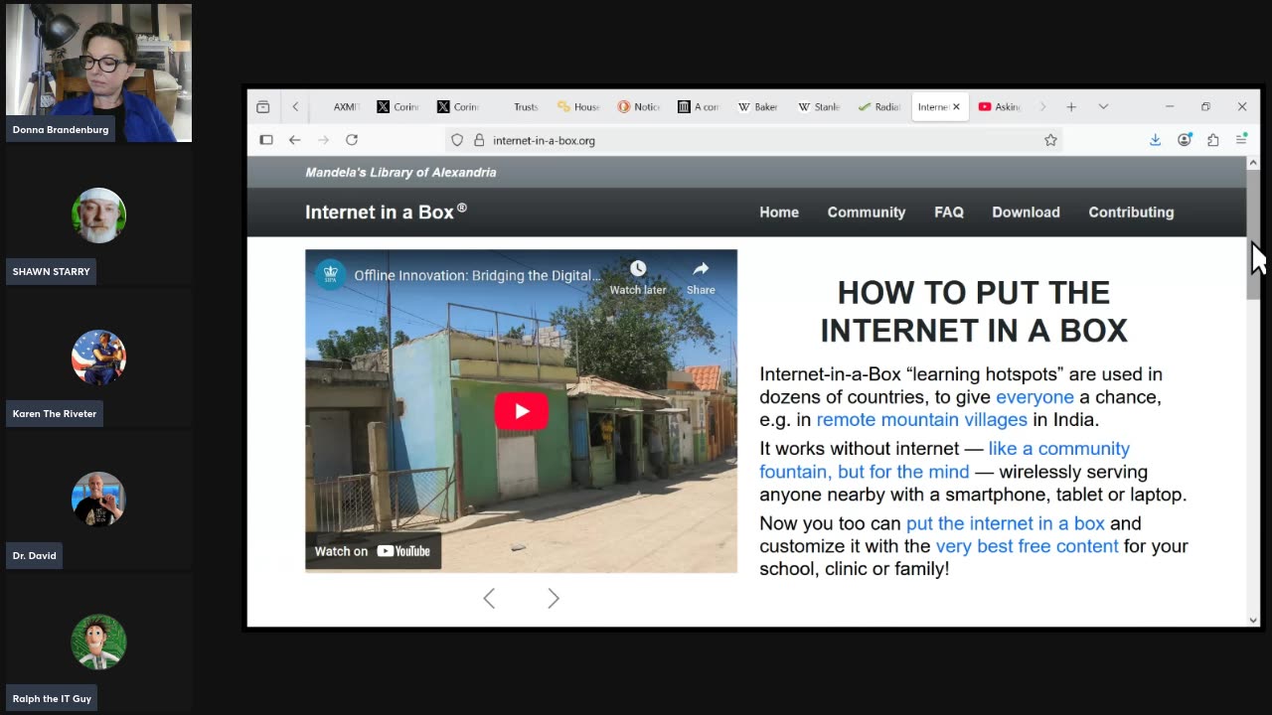Open the Extensions puzzle icon

pyautogui.click(x=1212, y=140)
